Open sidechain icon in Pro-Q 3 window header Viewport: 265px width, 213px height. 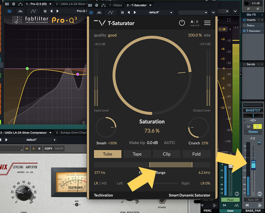20,11
